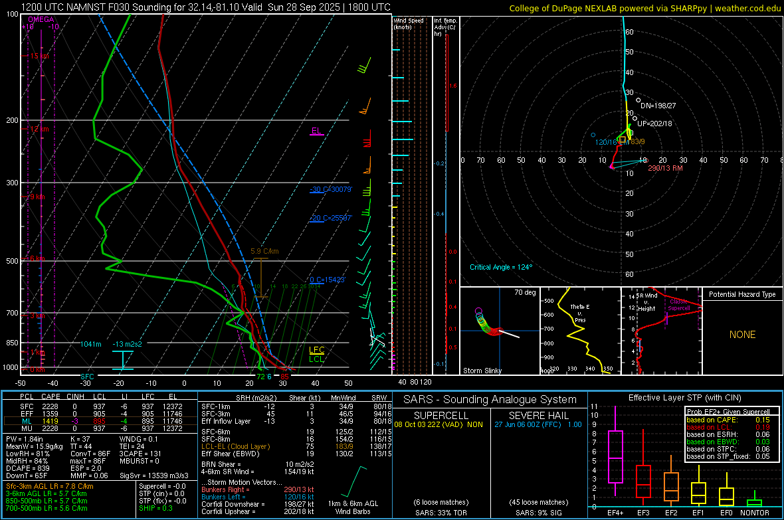Click the '-20 C=25597'' height label
Viewport: 784px width, 520px height.
click(x=330, y=218)
